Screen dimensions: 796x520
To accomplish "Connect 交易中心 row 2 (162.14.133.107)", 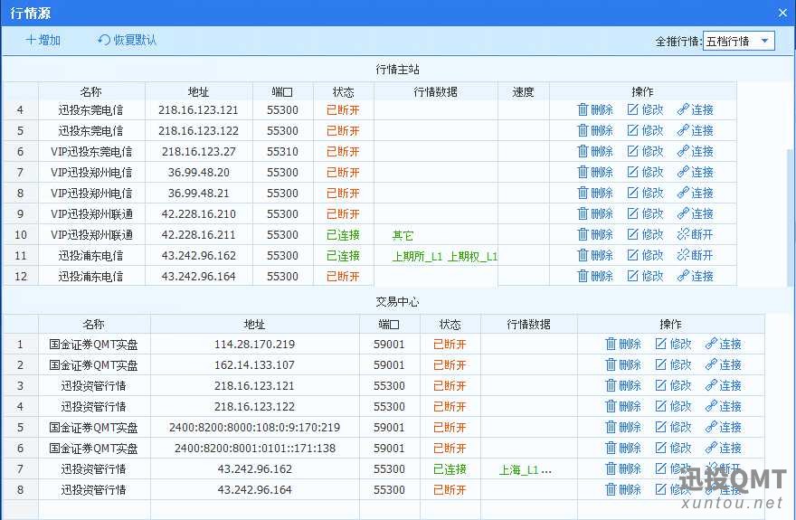I will pyautogui.click(x=723, y=364).
